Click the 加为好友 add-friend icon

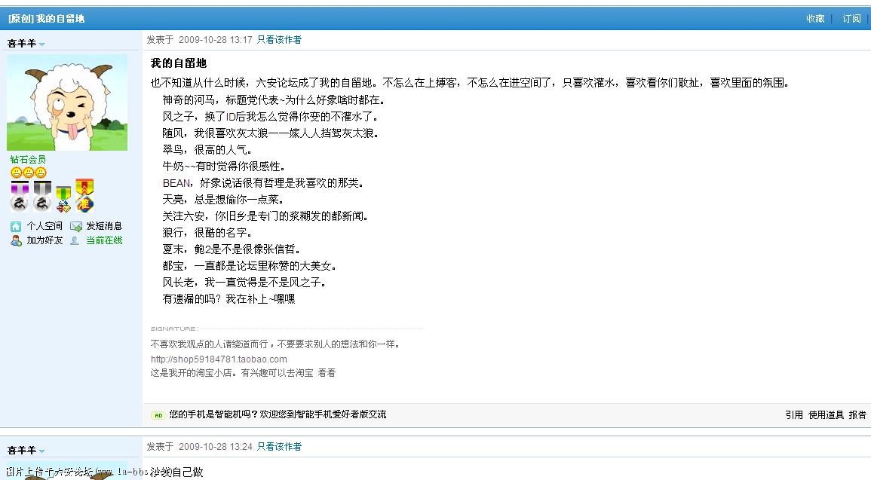pyautogui.click(x=14, y=240)
